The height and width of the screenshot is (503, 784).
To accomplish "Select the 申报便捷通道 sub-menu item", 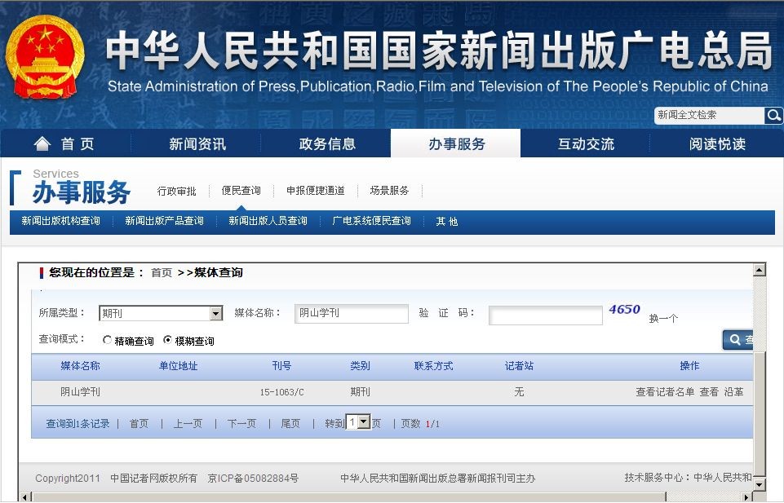I will tap(316, 190).
